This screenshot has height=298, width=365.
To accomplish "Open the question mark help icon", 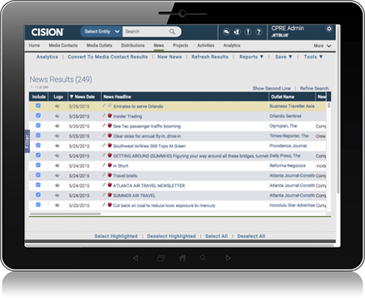I will 259,32.
